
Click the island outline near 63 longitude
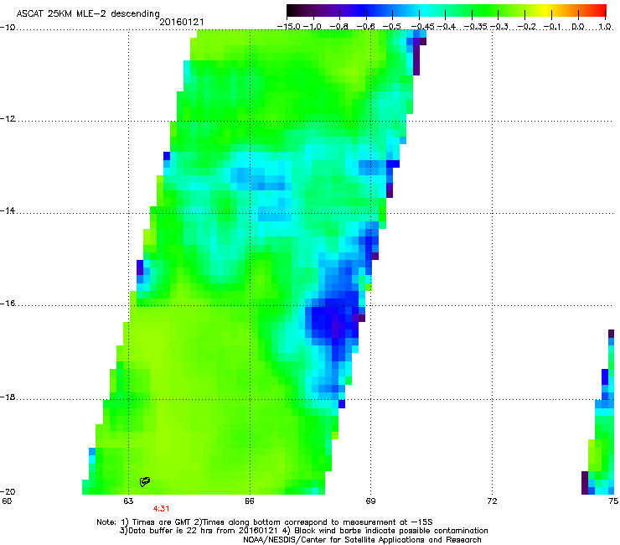145,481
